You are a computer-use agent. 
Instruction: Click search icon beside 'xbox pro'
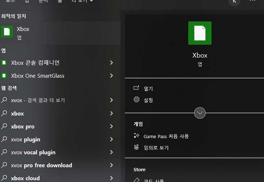4,126
